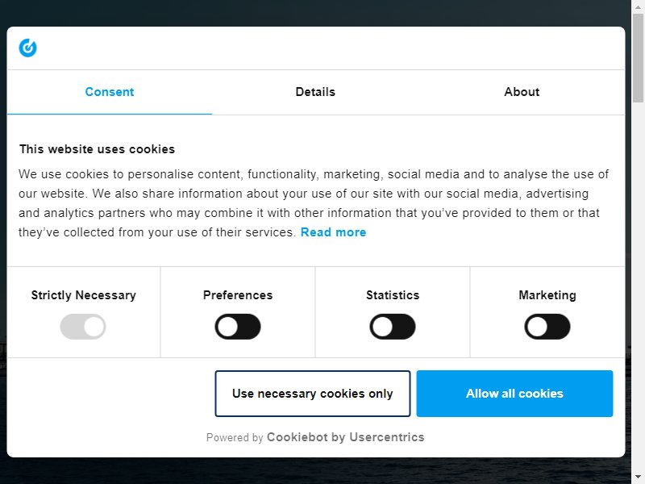Image resolution: width=645 pixels, height=484 pixels.
Task: Toggle the Preferences cookies switch
Action: [x=238, y=327]
